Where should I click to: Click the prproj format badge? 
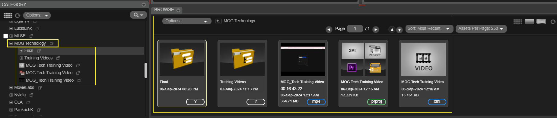click(x=377, y=102)
